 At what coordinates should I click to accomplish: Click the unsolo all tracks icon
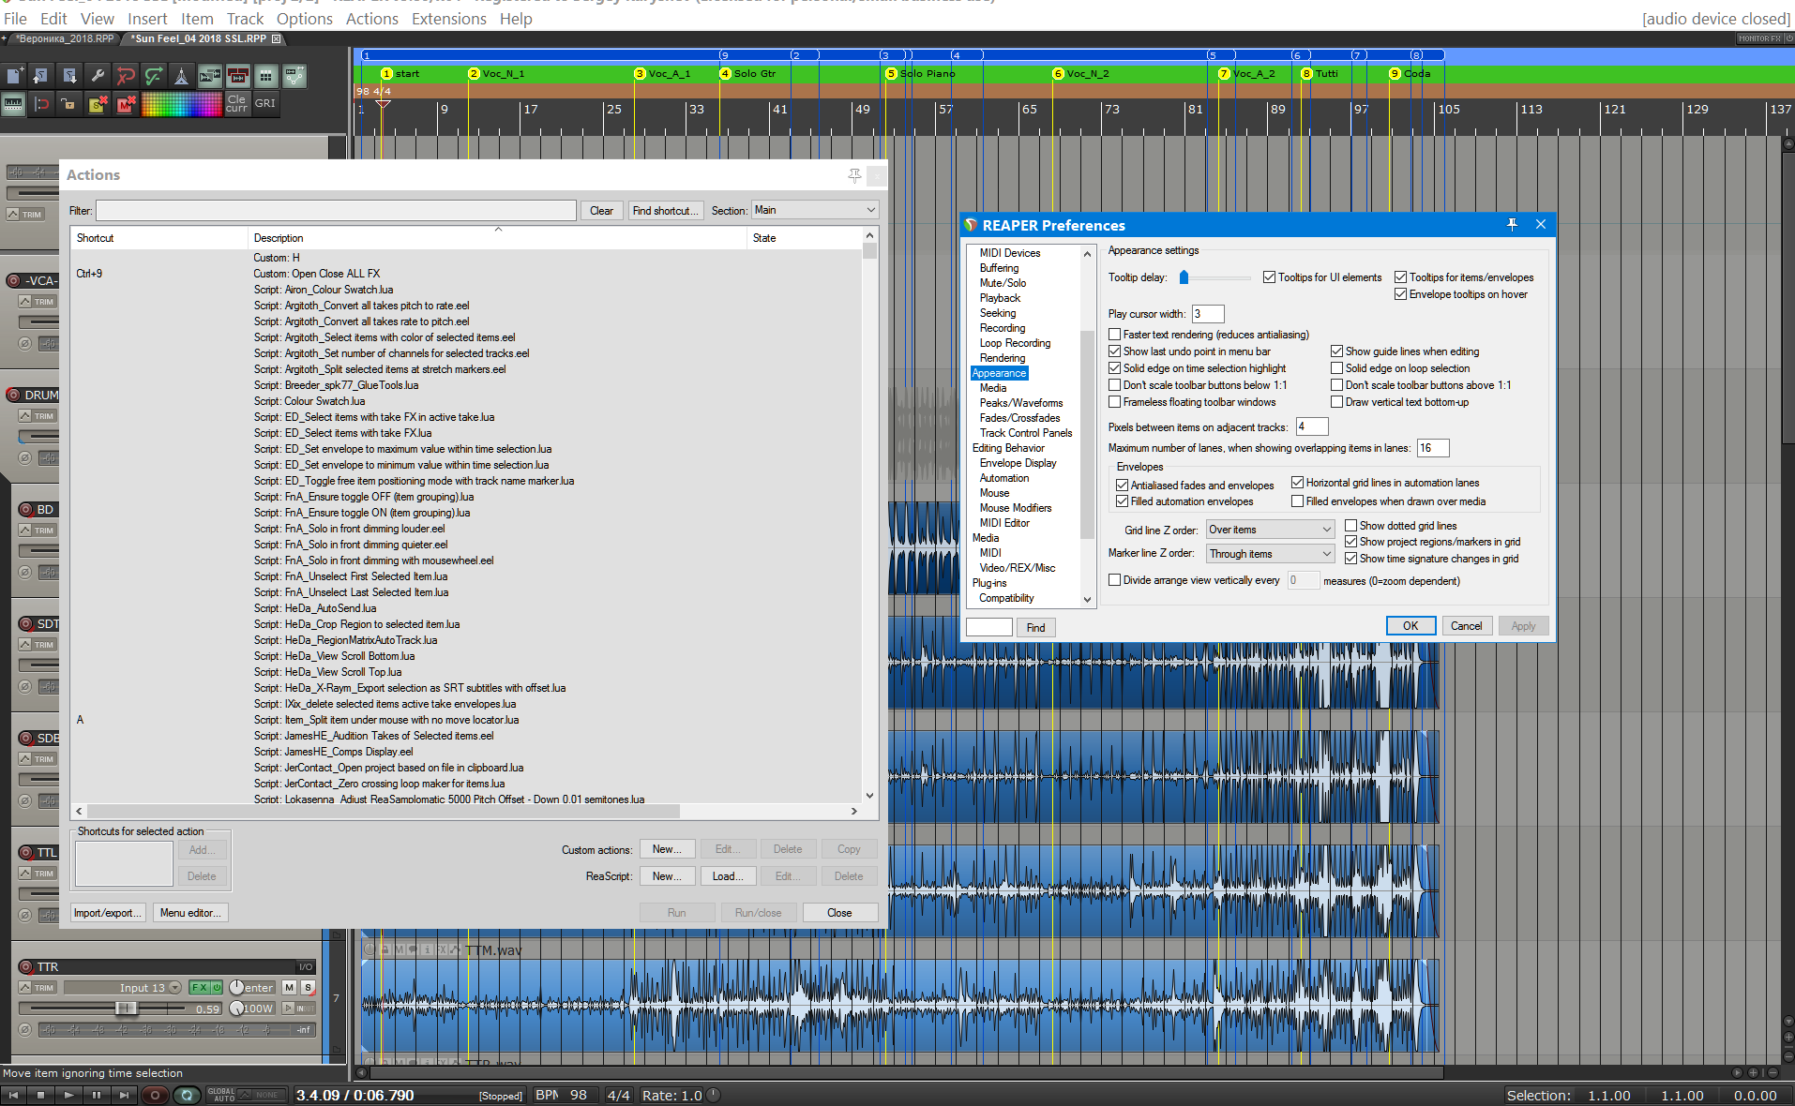point(97,105)
